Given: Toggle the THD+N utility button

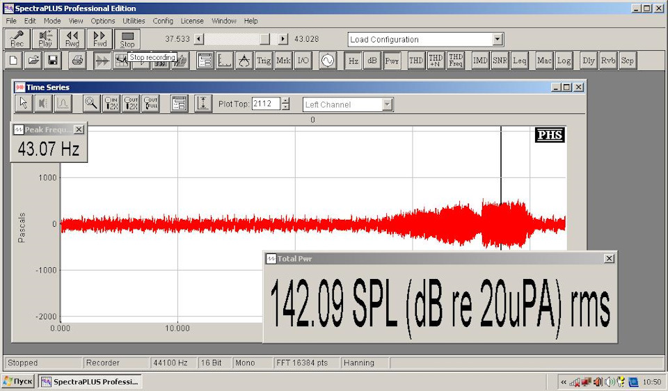Looking at the screenshot, I should 436,61.
